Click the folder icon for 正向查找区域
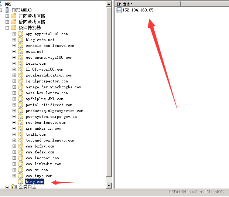Image resolution: width=229 pixels, height=197 pixels. coord(14,16)
